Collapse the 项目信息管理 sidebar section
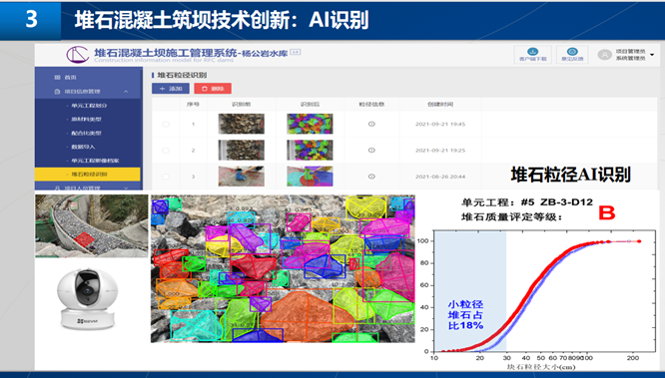Screen dimensions: 665x378 coord(126,92)
